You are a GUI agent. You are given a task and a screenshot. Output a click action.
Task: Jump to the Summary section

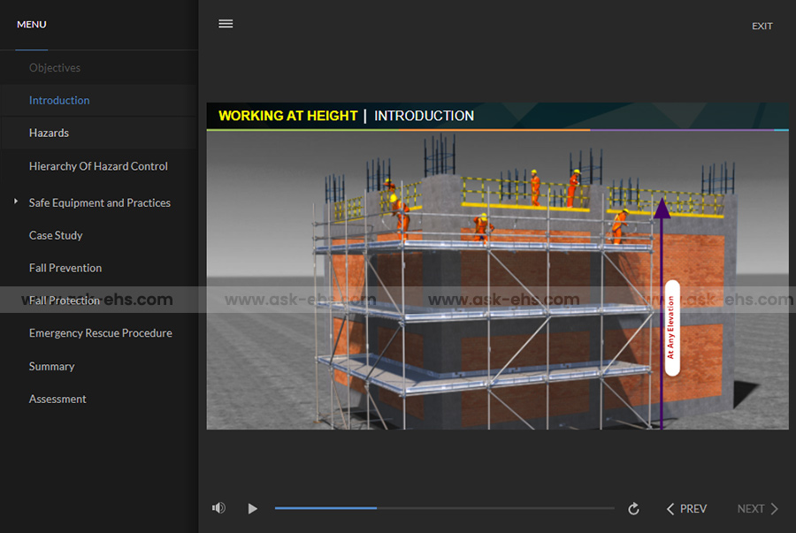[x=51, y=367]
